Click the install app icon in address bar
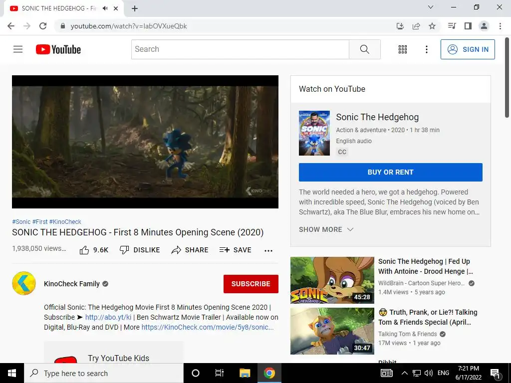 (400, 26)
